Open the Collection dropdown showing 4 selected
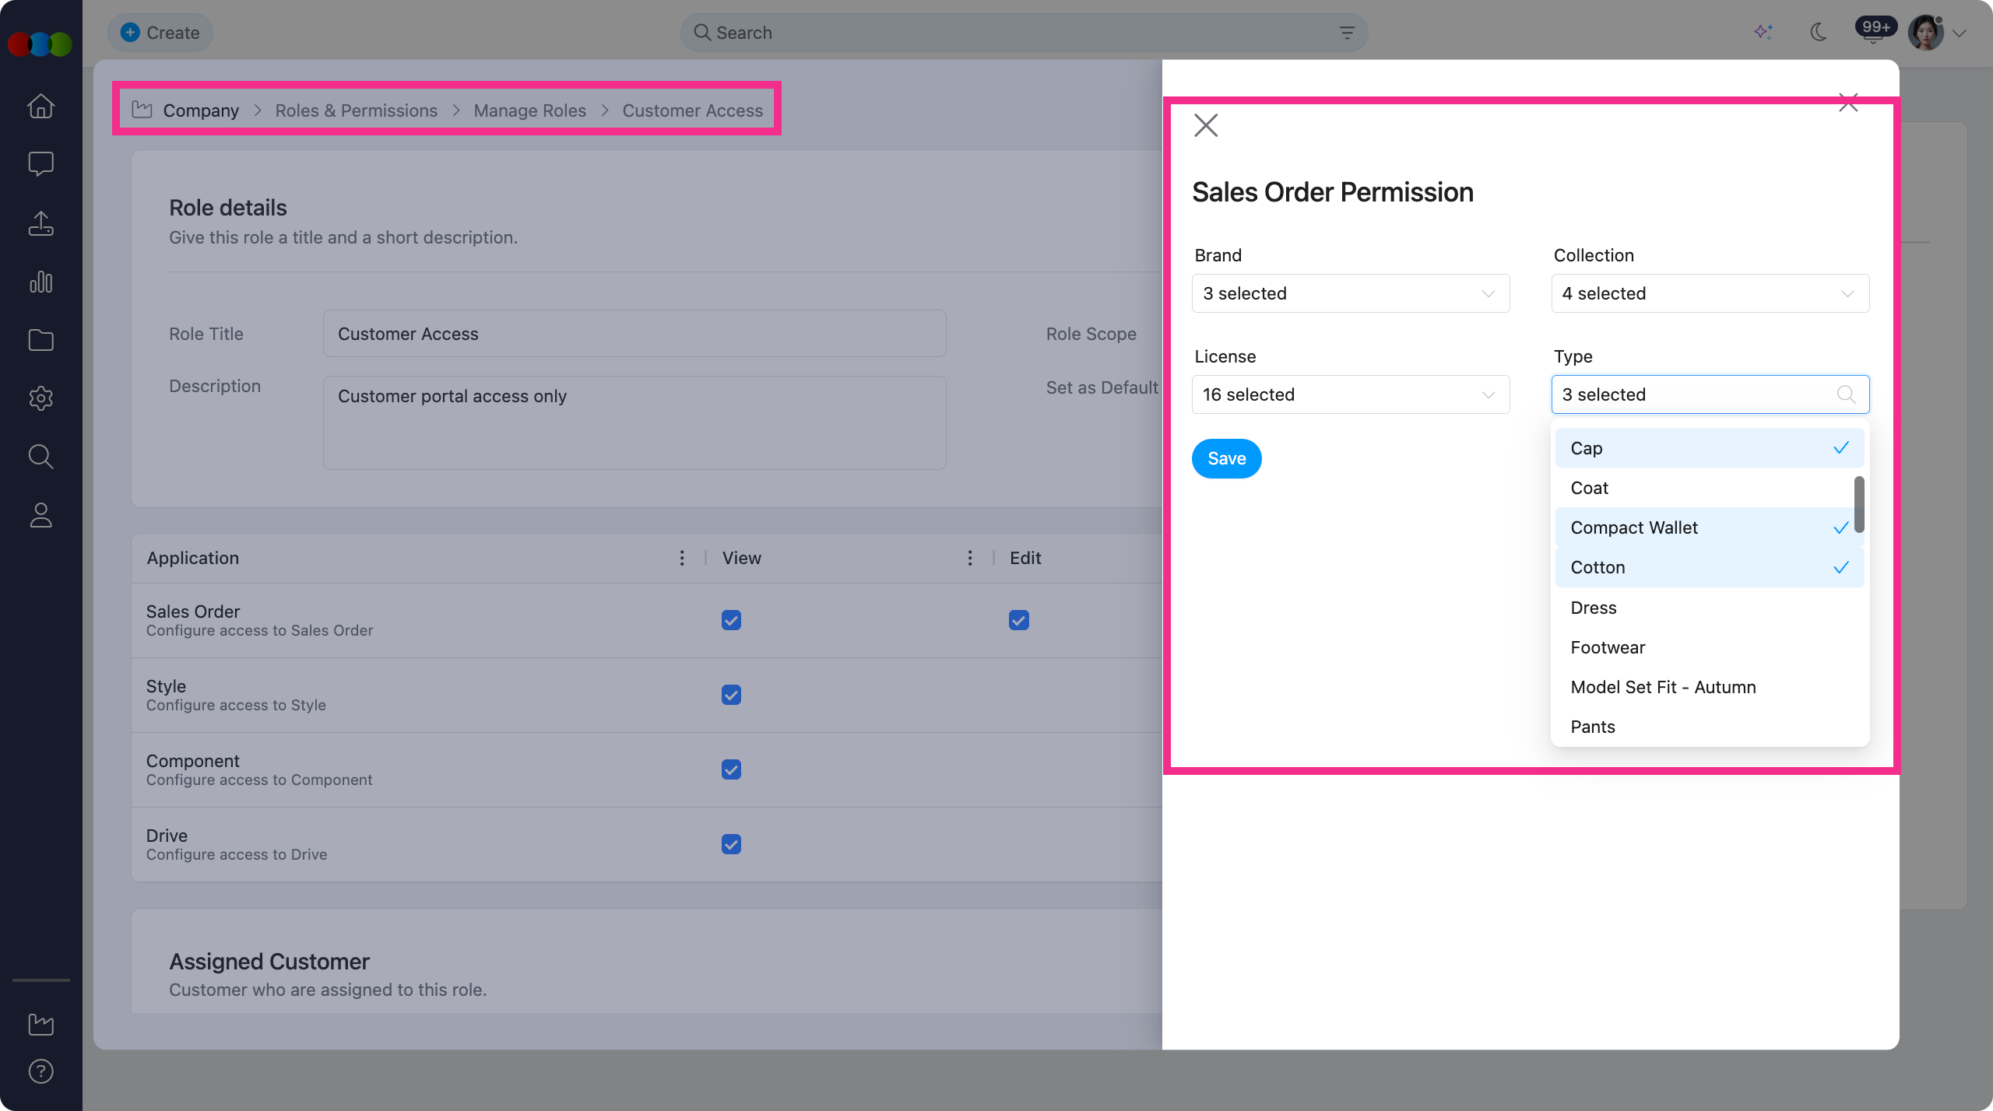This screenshot has height=1111, width=1993. [1710, 293]
